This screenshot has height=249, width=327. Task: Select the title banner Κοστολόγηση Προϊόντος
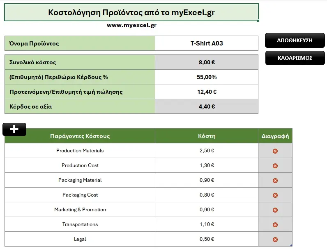131,12
